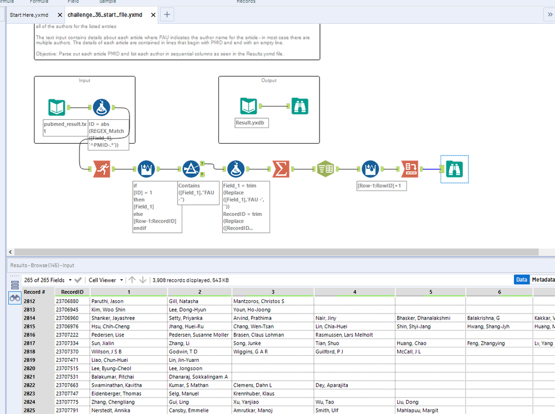Click the fields checkmark apply icon
The image size is (555, 414).
78,280
